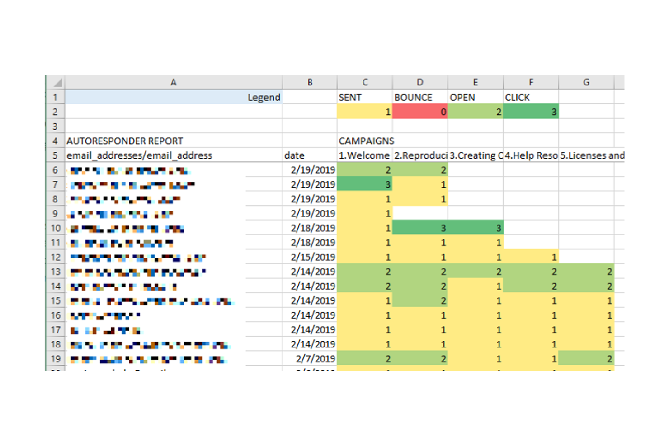Click row 19 header number

point(56,359)
